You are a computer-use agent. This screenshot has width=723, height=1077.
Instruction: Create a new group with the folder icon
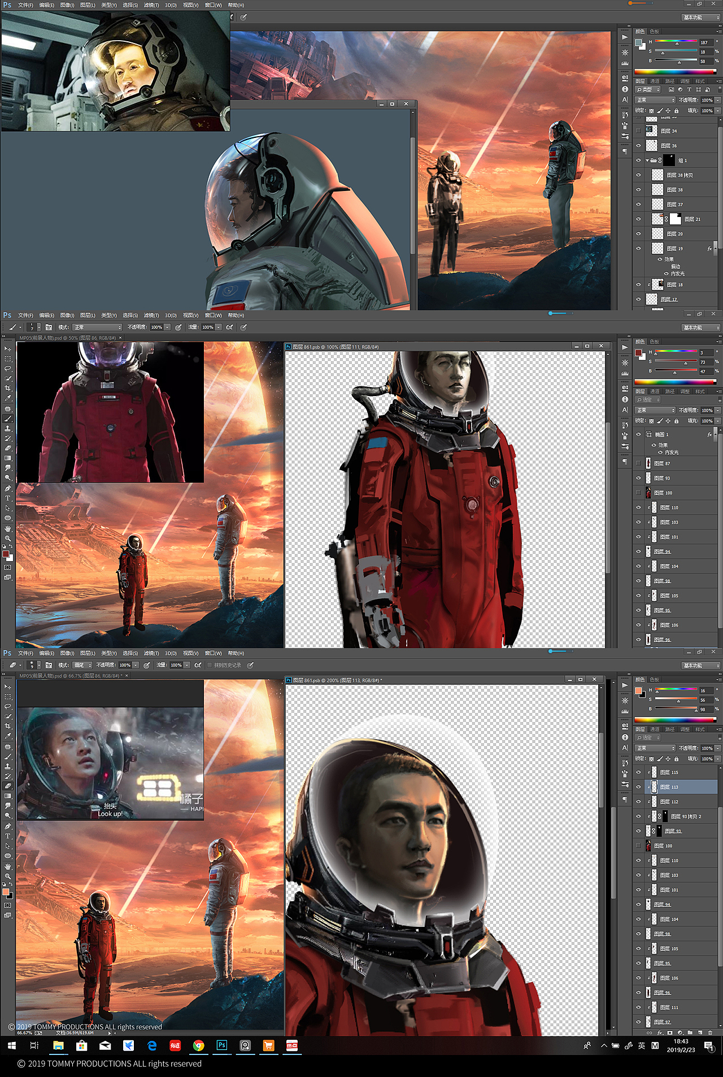[690, 1032]
